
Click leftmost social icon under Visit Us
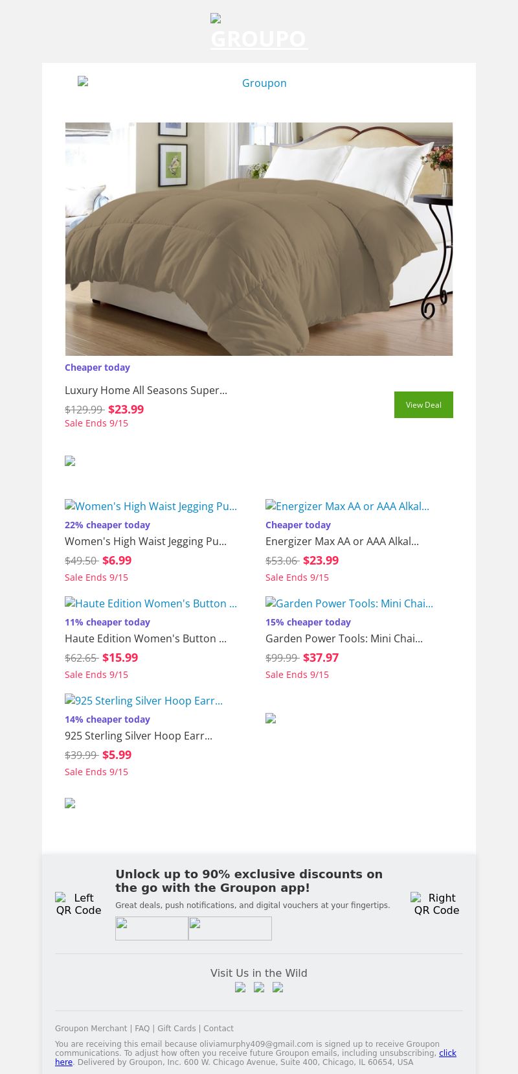(240, 988)
